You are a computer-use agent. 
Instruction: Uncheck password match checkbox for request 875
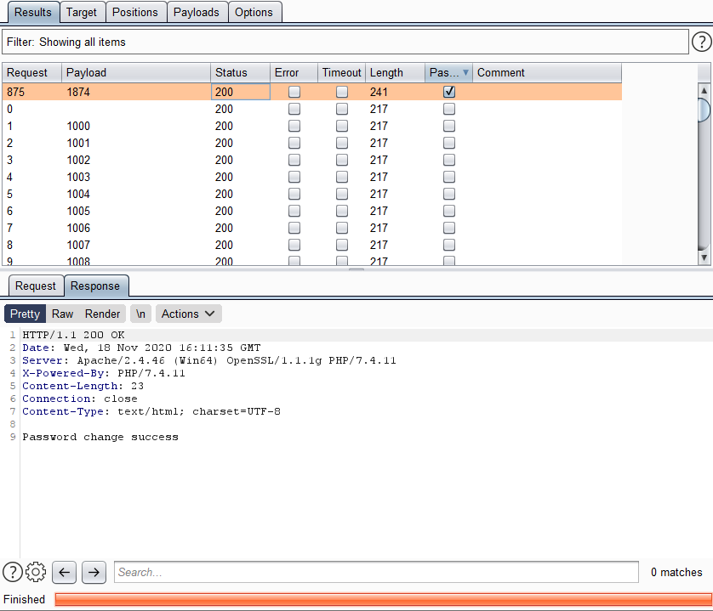[449, 92]
